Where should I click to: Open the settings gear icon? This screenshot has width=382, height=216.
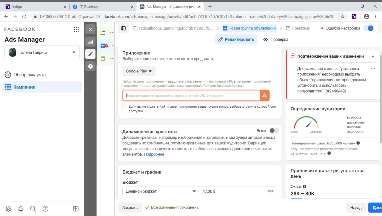pos(8,209)
